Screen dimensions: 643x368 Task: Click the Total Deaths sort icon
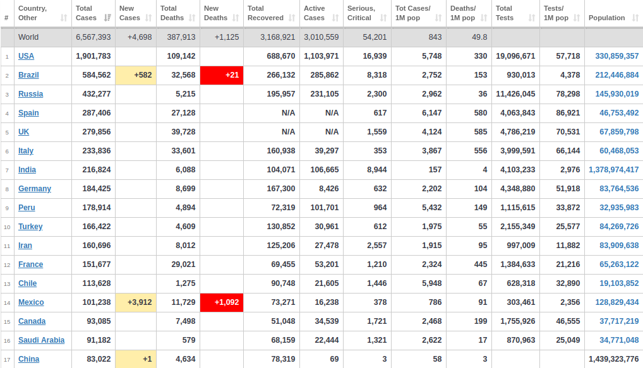tap(192, 18)
